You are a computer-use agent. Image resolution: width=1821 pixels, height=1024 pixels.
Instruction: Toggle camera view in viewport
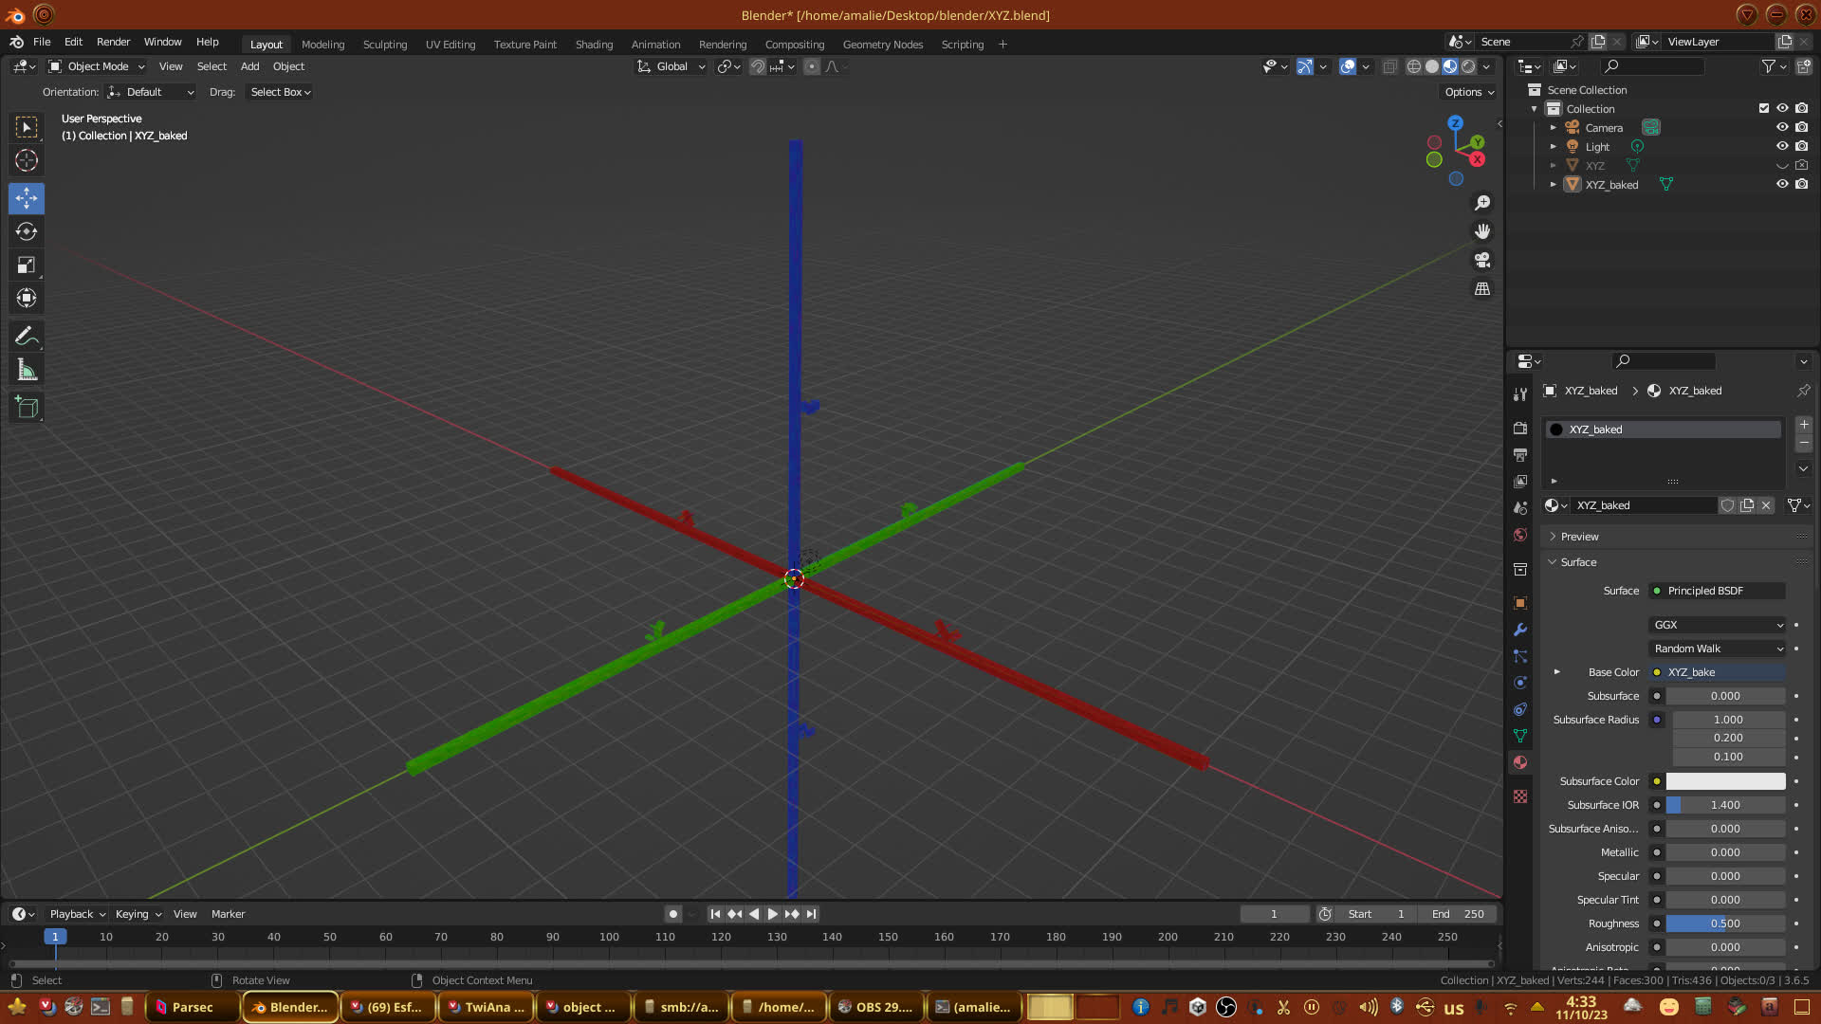click(1482, 260)
